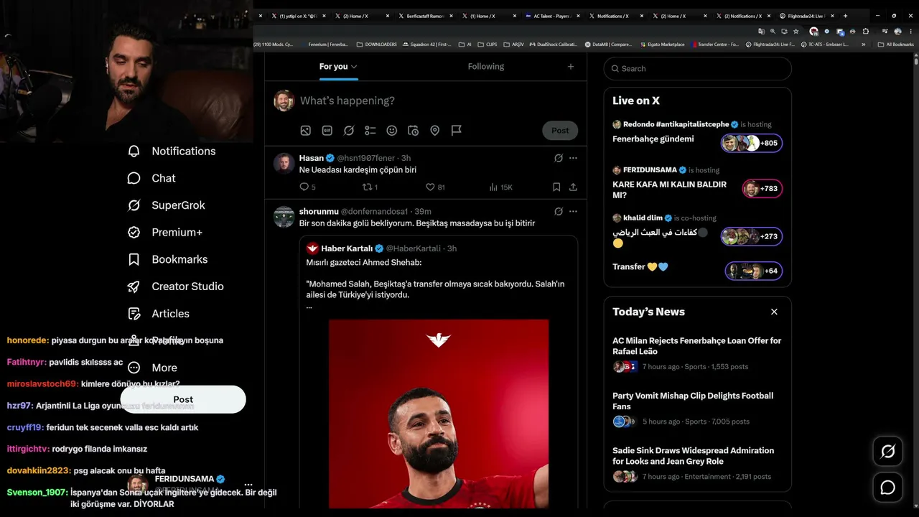919x517 pixels.
Task: Open Articles in the sidebar
Action: tap(158, 314)
